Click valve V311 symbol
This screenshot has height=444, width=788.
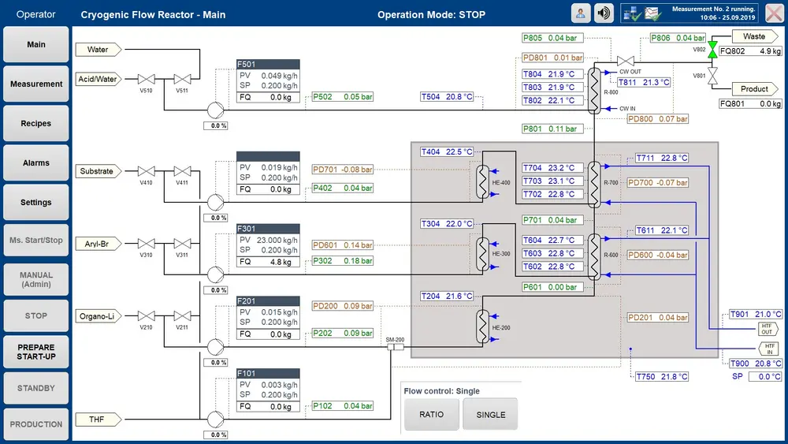click(182, 244)
